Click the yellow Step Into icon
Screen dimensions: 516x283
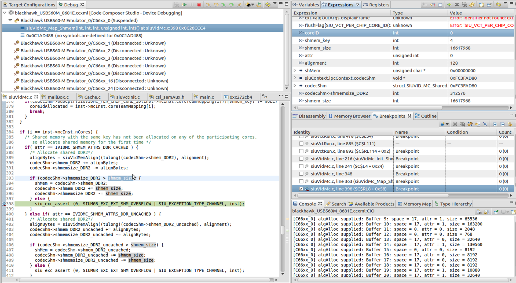208,5
